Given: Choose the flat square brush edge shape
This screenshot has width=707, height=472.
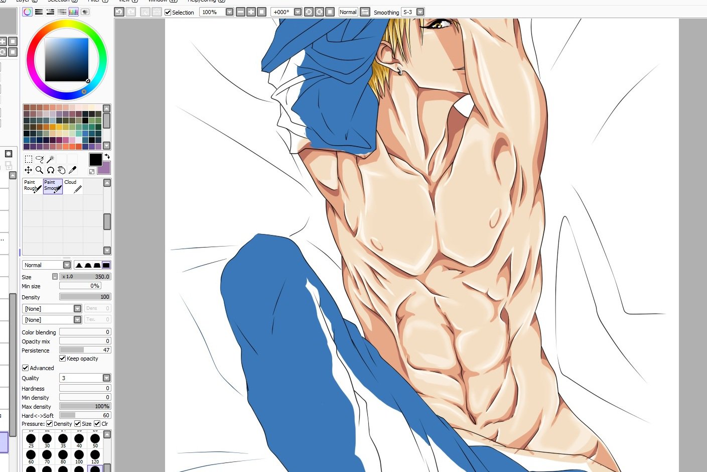Looking at the screenshot, I should (x=106, y=265).
